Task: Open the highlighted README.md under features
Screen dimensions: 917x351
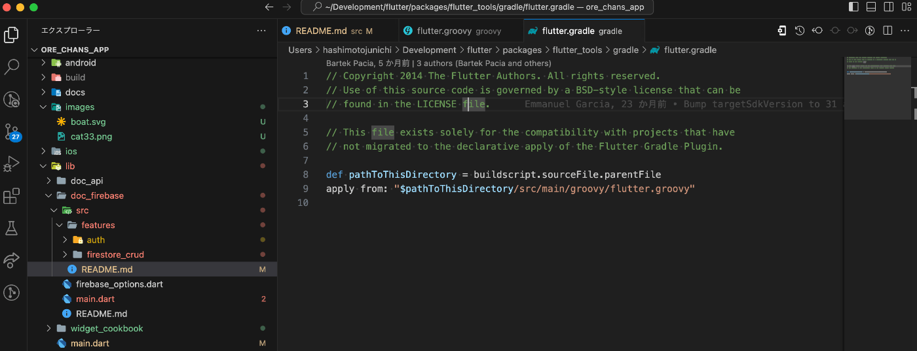Action: pos(152,269)
